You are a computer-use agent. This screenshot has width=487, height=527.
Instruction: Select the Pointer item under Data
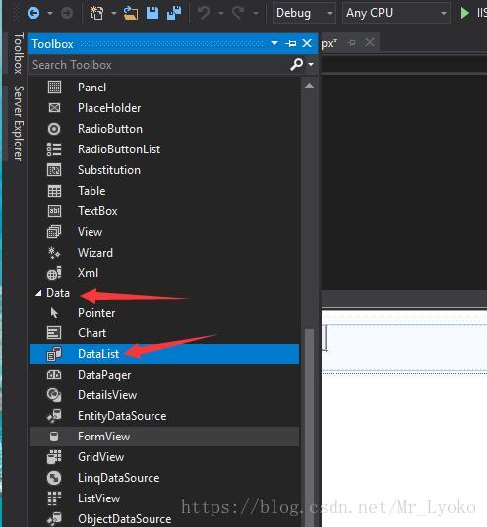(164, 313)
